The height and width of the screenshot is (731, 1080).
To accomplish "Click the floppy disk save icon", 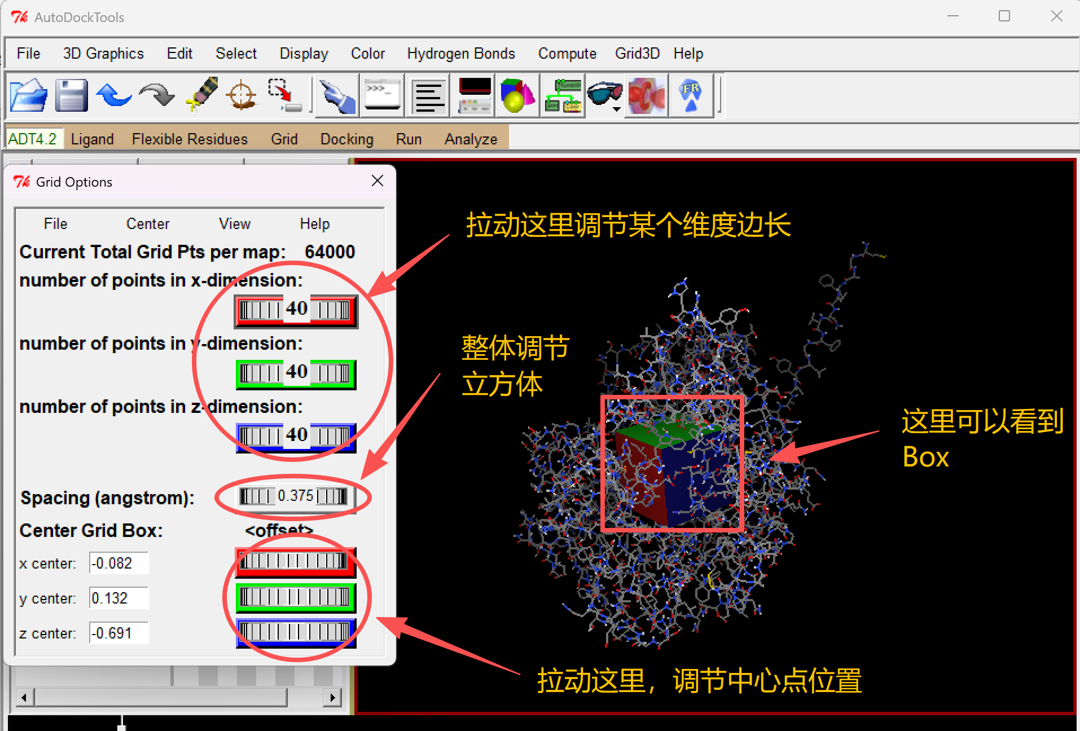I will [x=71, y=95].
